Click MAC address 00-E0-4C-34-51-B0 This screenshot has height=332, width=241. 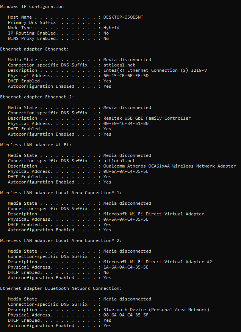tap(126, 123)
